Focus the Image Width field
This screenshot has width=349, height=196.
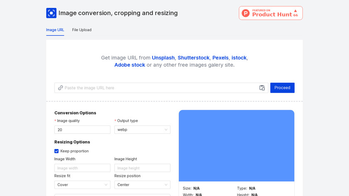pyautogui.click(x=82, y=168)
